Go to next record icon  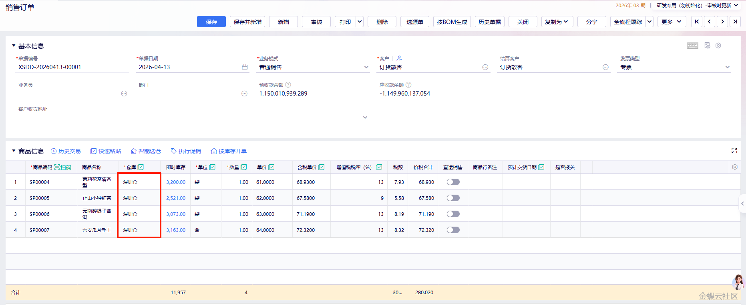pos(722,22)
